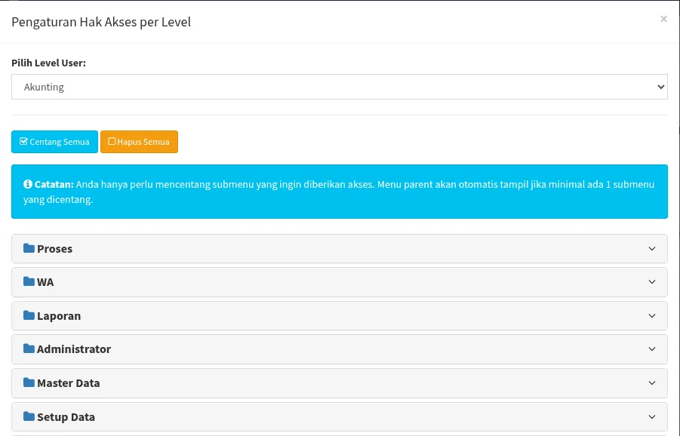Click the info icon in the Catatan note
This screenshot has width=680, height=436.
tap(28, 184)
